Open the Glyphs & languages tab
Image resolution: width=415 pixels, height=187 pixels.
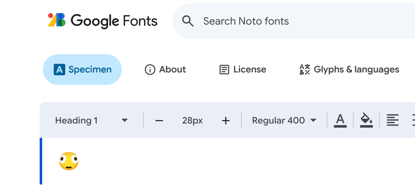[x=349, y=70]
